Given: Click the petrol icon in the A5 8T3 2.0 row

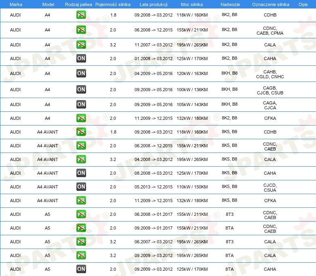Looking at the screenshot, I should pyautogui.click(x=81, y=214).
